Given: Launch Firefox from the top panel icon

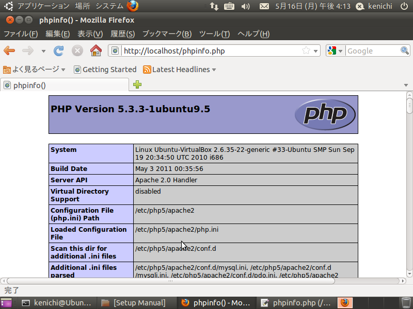Looking at the screenshot, I should click(x=133, y=6).
